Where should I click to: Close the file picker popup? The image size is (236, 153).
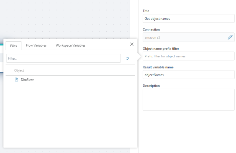coord(132,44)
